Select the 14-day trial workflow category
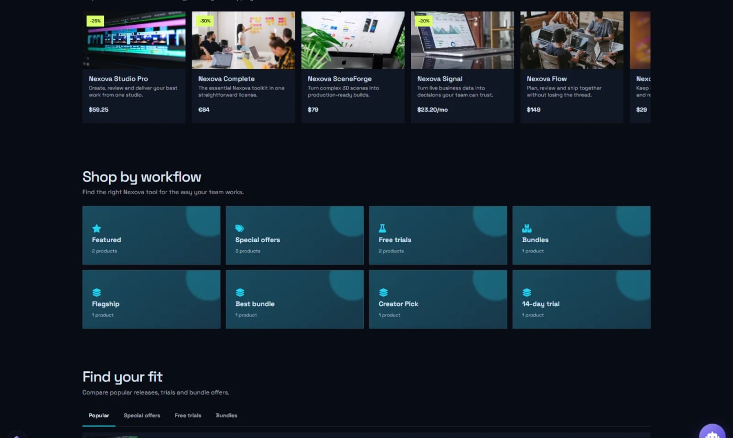Screen dimensions: 733x438 pos(581,299)
